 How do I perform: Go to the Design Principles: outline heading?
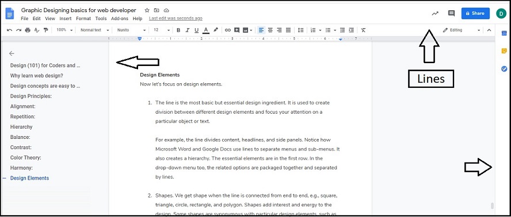point(31,96)
